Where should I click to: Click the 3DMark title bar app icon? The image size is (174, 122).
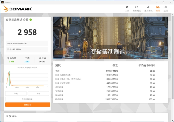[2, 2]
